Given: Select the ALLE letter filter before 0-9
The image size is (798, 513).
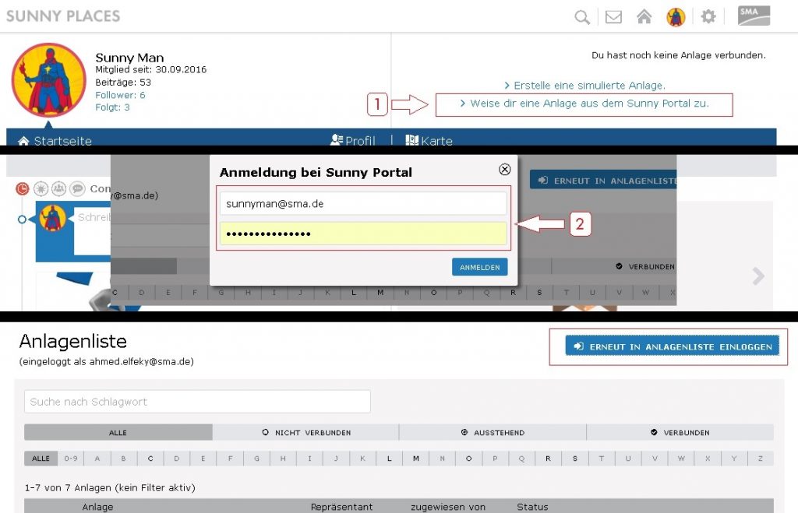Looking at the screenshot, I should coord(41,459).
